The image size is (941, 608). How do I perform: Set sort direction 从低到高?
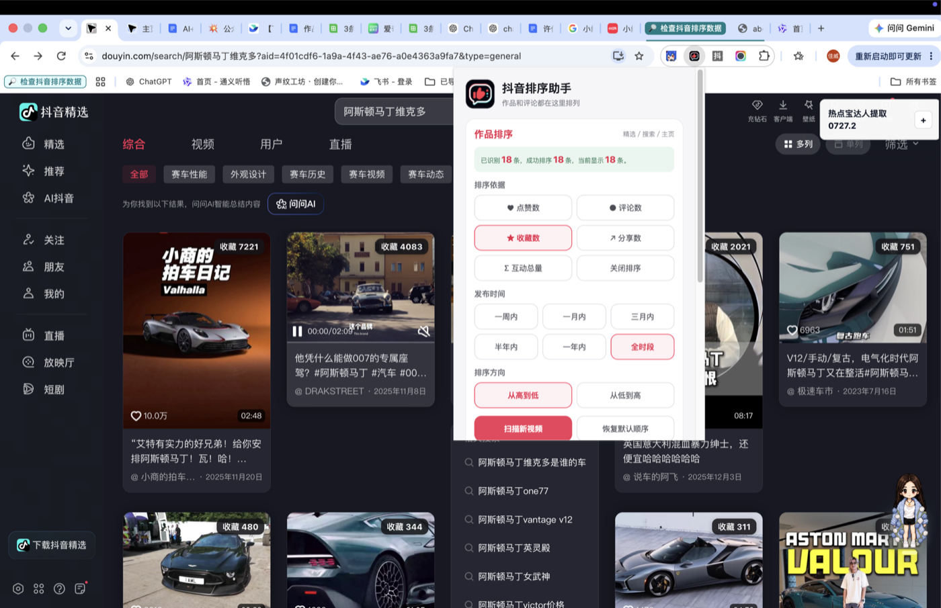[x=625, y=395]
